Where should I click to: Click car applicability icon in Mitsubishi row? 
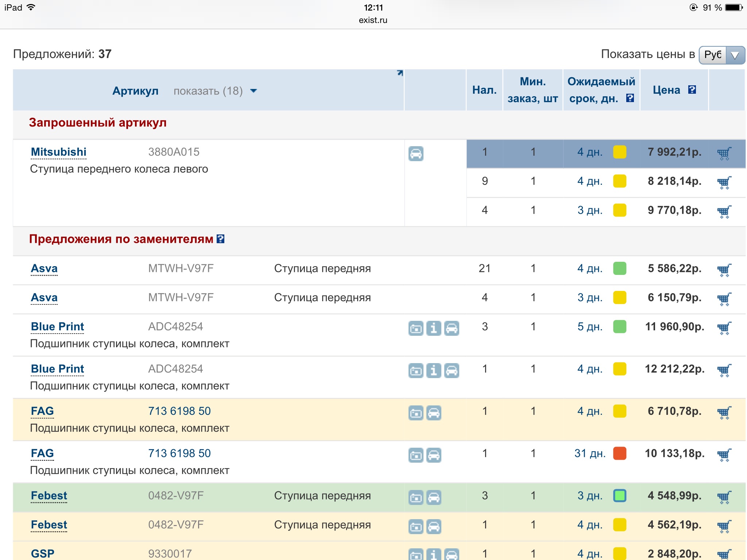(416, 153)
